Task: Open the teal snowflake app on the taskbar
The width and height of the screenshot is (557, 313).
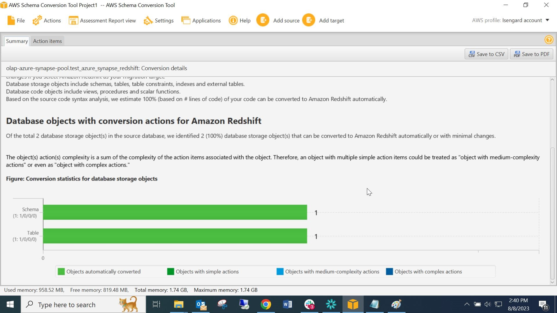Action: click(x=331, y=304)
